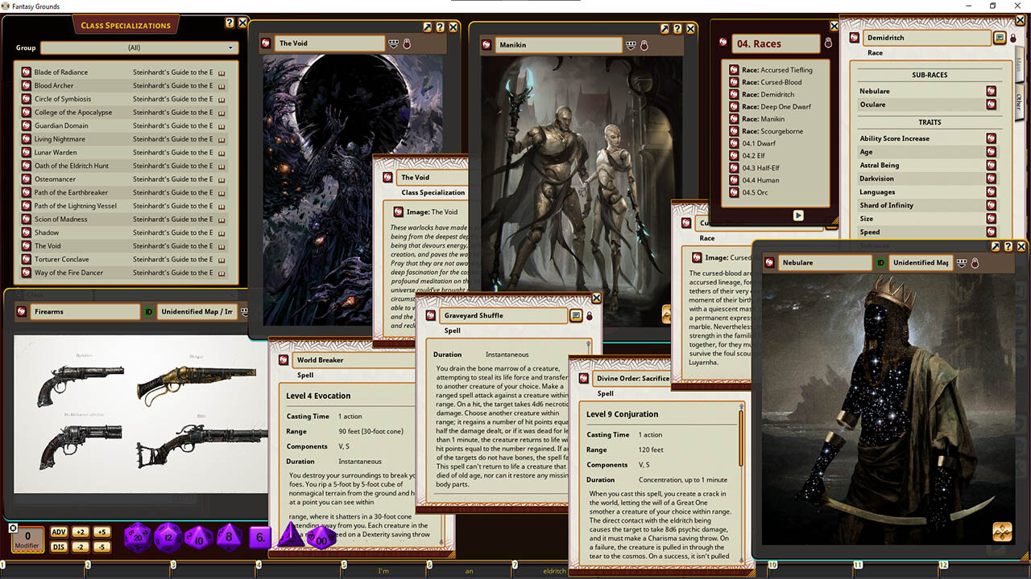The image size is (1031, 579).
Task: Click the Darkvision trait link icon
Action: pyautogui.click(x=992, y=179)
